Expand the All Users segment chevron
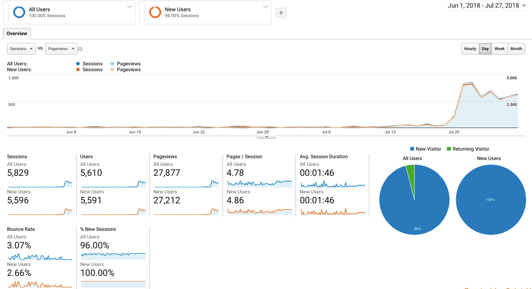Image resolution: width=532 pixels, height=289 pixels. 129,7
